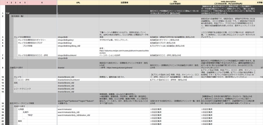The width and height of the screenshot is (263, 125).
Task: Click the $ブランド名$の口コミ・評判を｜脱毛LOVE cell
Action: 175,80
